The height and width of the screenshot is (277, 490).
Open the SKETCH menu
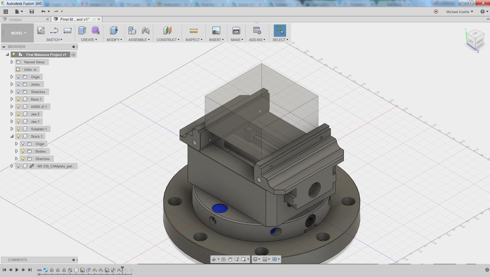pyautogui.click(x=54, y=40)
